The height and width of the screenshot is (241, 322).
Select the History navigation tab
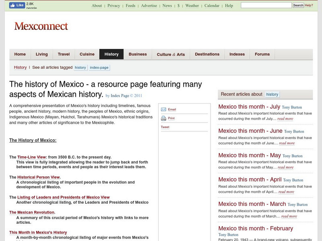click(111, 54)
